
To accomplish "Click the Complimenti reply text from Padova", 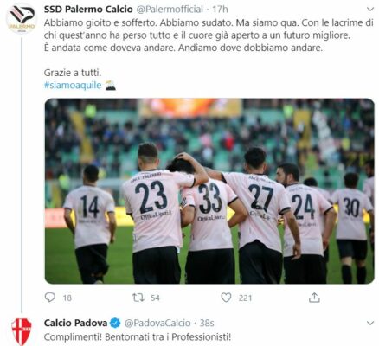I will [x=138, y=337].
